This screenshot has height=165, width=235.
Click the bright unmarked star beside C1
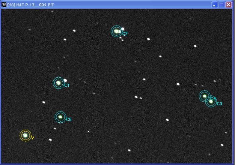point(65,80)
